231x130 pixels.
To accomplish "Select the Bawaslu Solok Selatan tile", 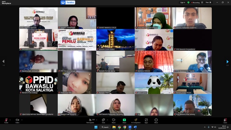I will tap(115, 40).
